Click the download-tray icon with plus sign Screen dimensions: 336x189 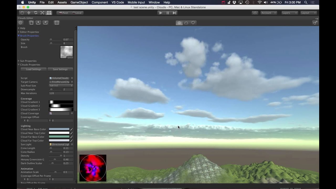45,23
